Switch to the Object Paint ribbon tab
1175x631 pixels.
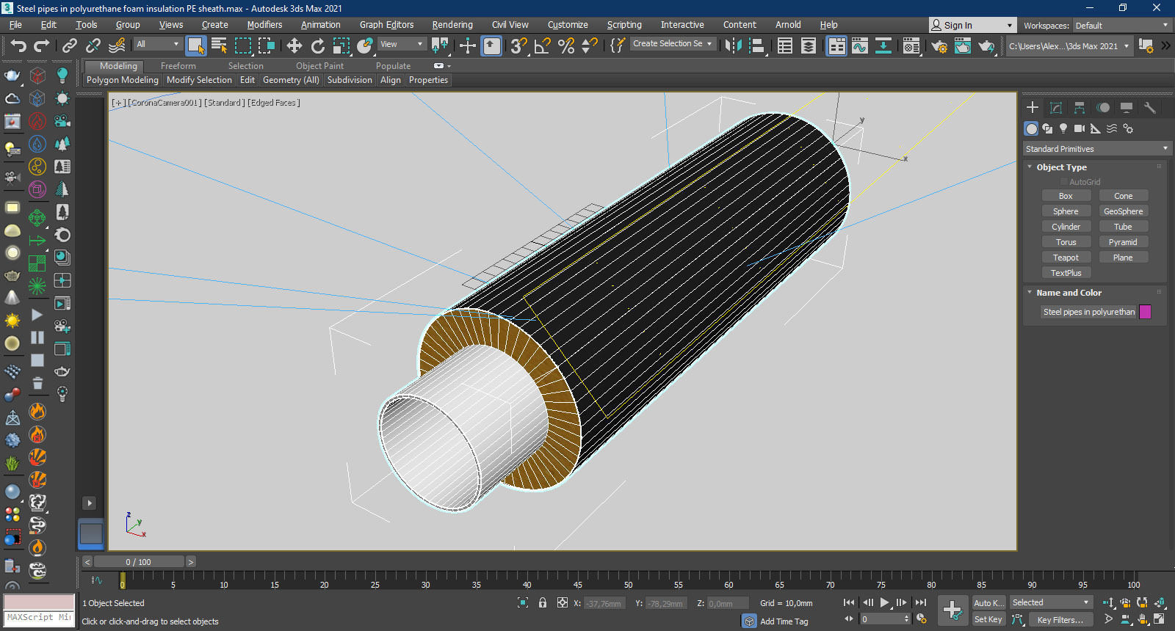(x=319, y=66)
